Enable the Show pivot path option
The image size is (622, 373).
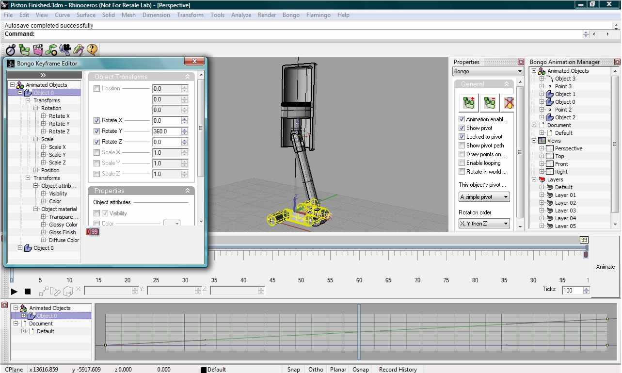pyautogui.click(x=462, y=146)
